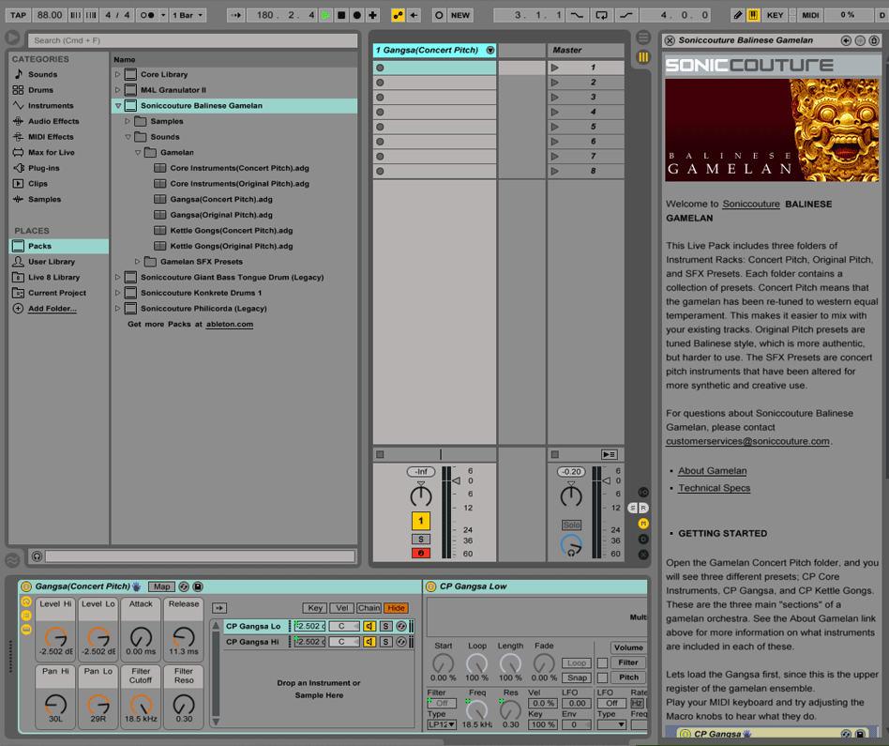Image resolution: width=889 pixels, height=746 pixels.
Task: Toggle the computer MIDI keyboard icon
Action: [x=753, y=15]
